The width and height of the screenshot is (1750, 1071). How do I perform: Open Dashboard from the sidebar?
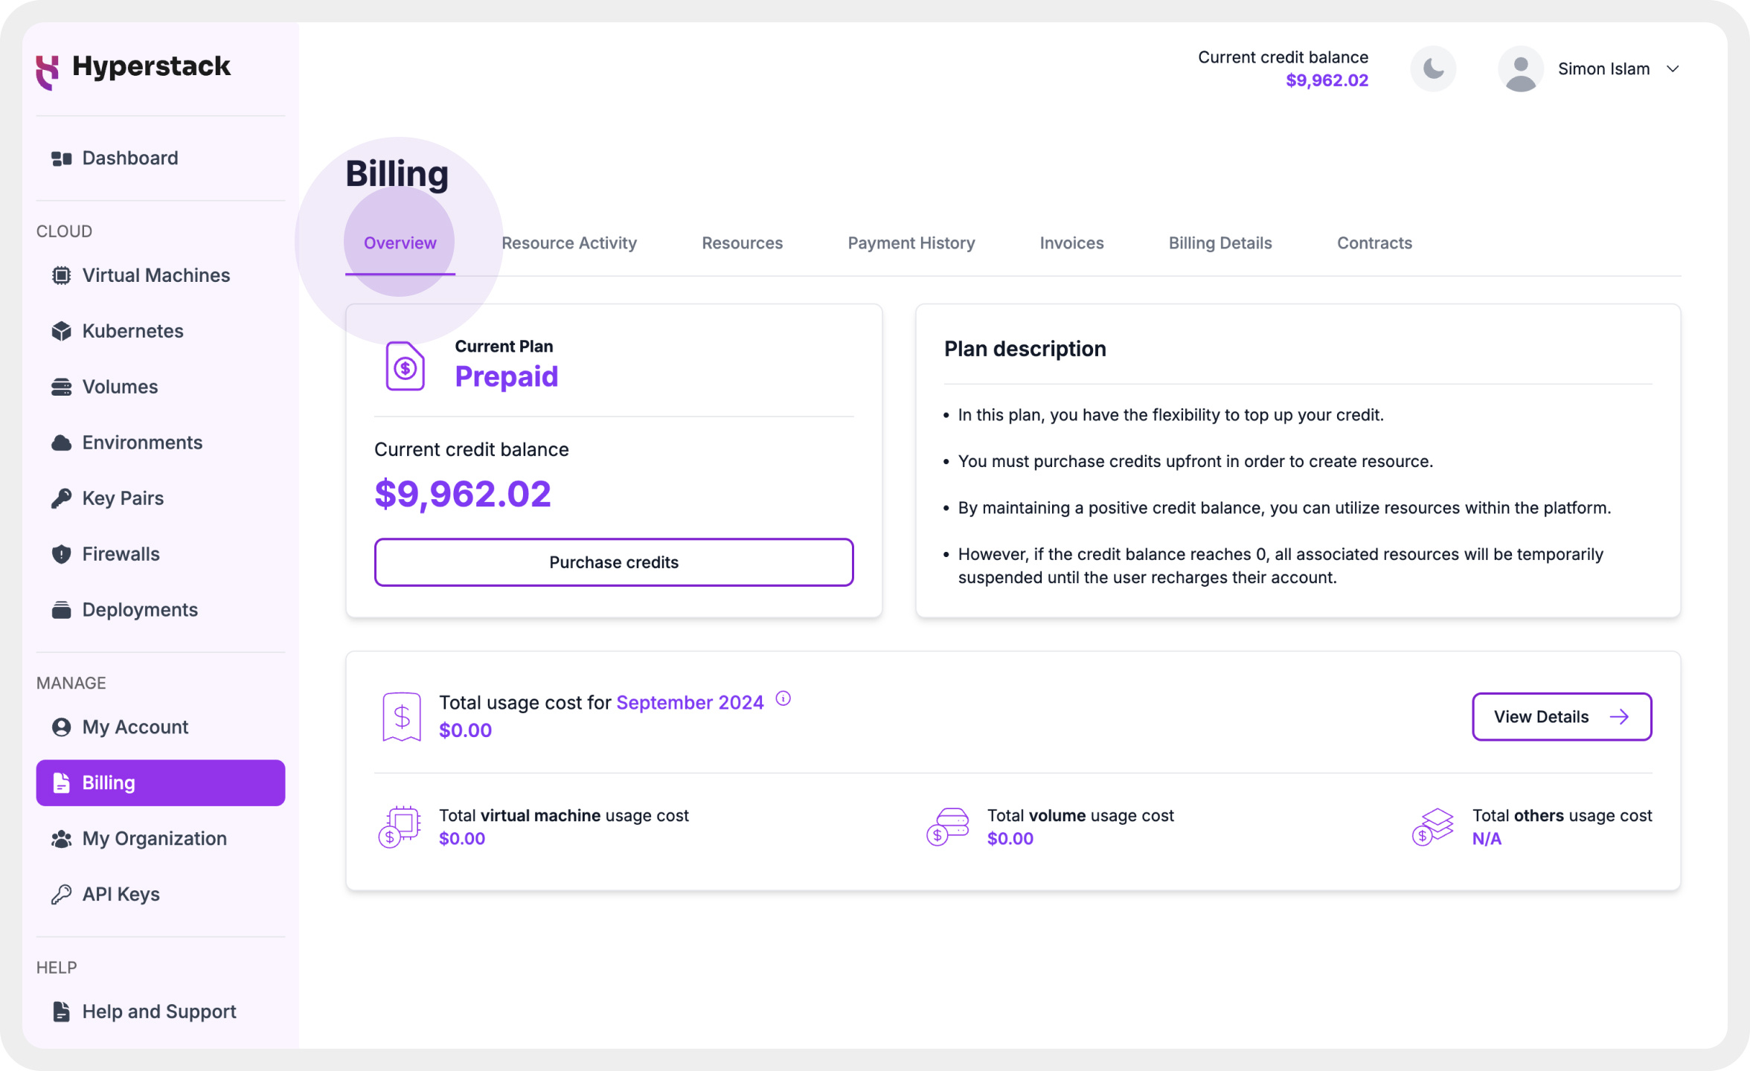pos(160,158)
